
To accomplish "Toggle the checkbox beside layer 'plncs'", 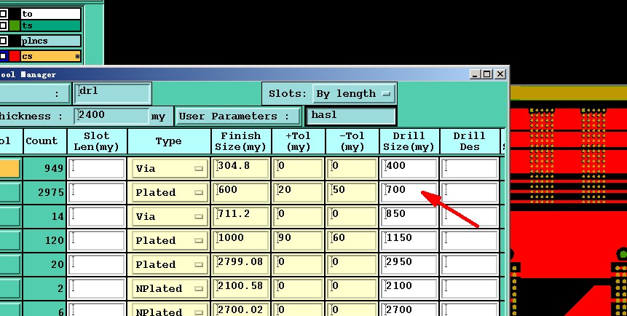I will point(3,41).
